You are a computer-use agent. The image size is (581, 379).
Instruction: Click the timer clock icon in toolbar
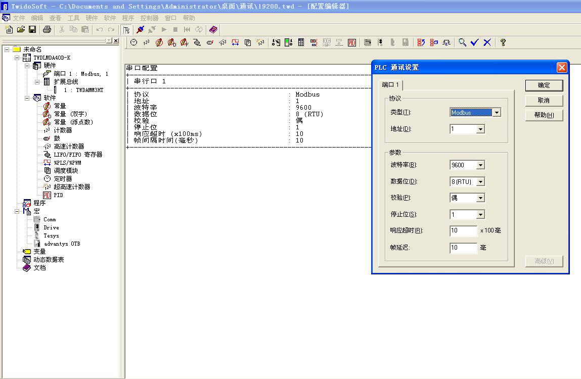[x=133, y=43]
